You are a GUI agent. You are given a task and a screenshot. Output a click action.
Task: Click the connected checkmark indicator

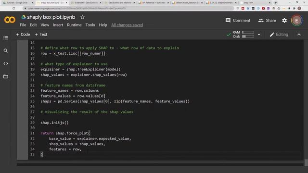pos(229,35)
